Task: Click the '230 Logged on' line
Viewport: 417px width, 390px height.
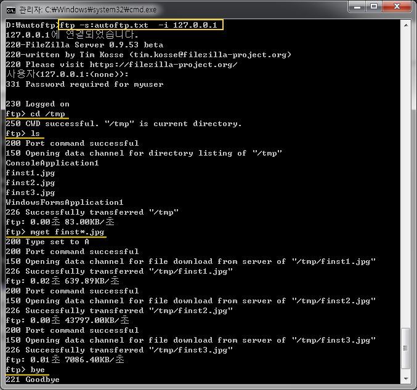Action: click(x=38, y=104)
